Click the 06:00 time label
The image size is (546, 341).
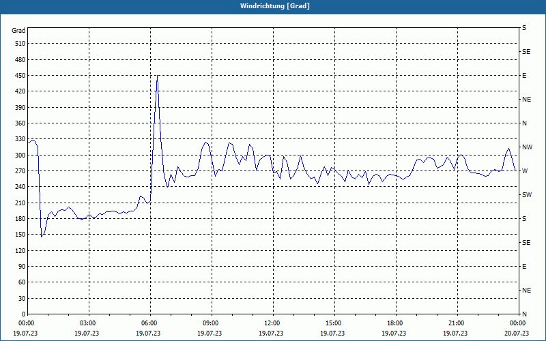pos(150,323)
